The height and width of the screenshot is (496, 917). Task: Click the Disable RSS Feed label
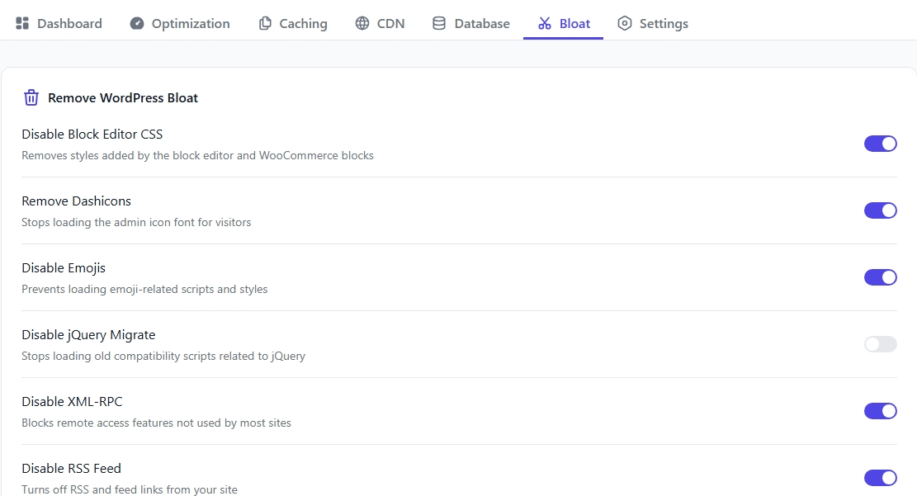(x=71, y=469)
